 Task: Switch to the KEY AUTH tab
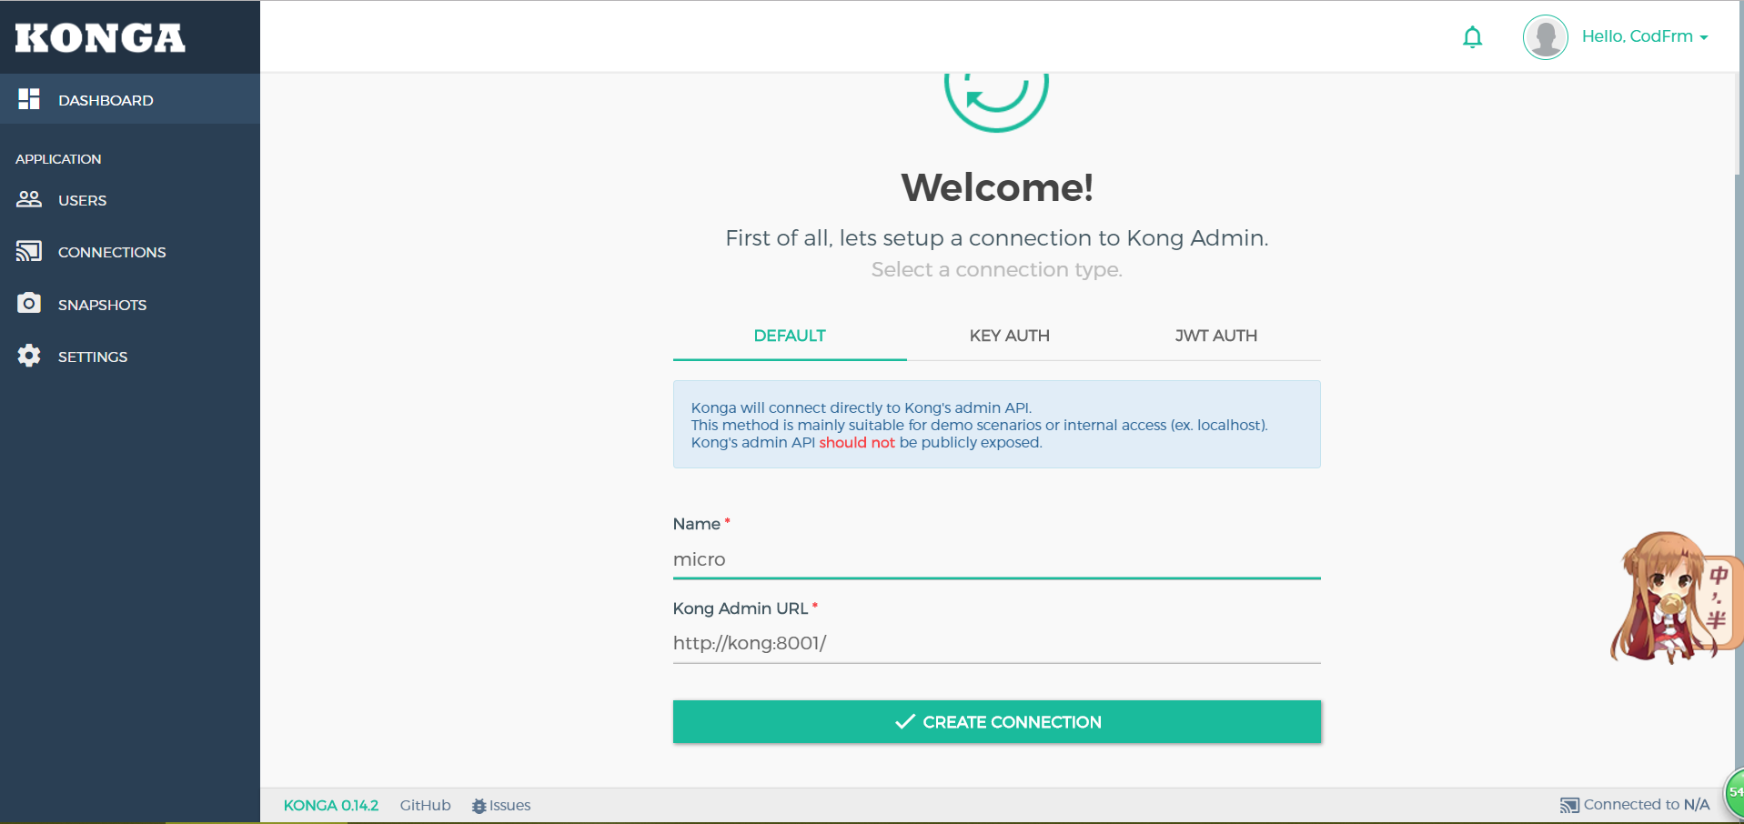point(1009,336)
